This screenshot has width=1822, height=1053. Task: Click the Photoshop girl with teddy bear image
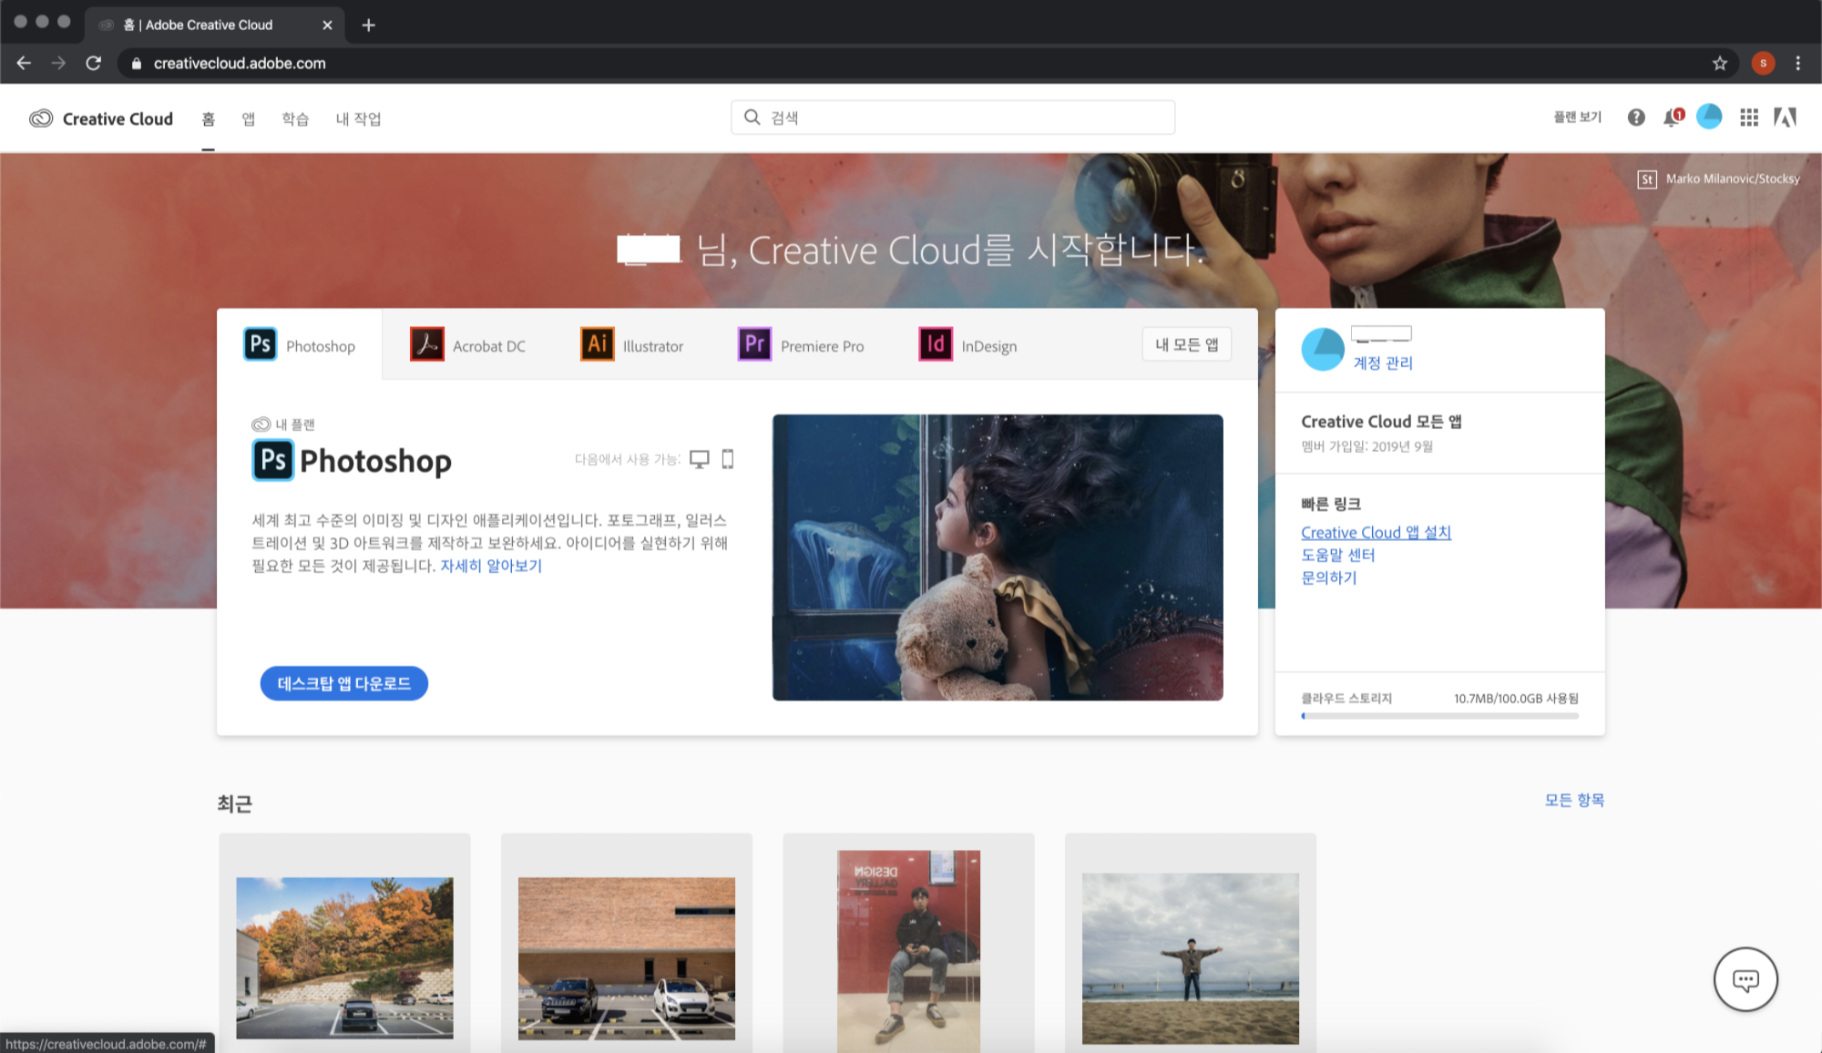pyautogui.click(x=998, y=557)
